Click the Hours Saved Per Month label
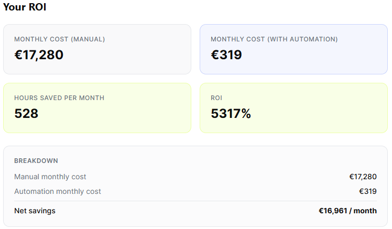 (x=59, y=98)
